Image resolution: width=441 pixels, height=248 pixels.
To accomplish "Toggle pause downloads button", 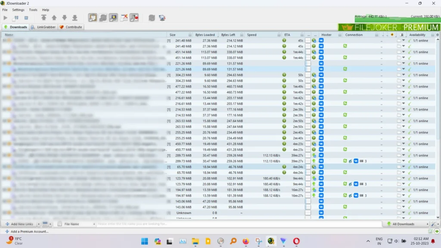I will [x=16, y=18].
